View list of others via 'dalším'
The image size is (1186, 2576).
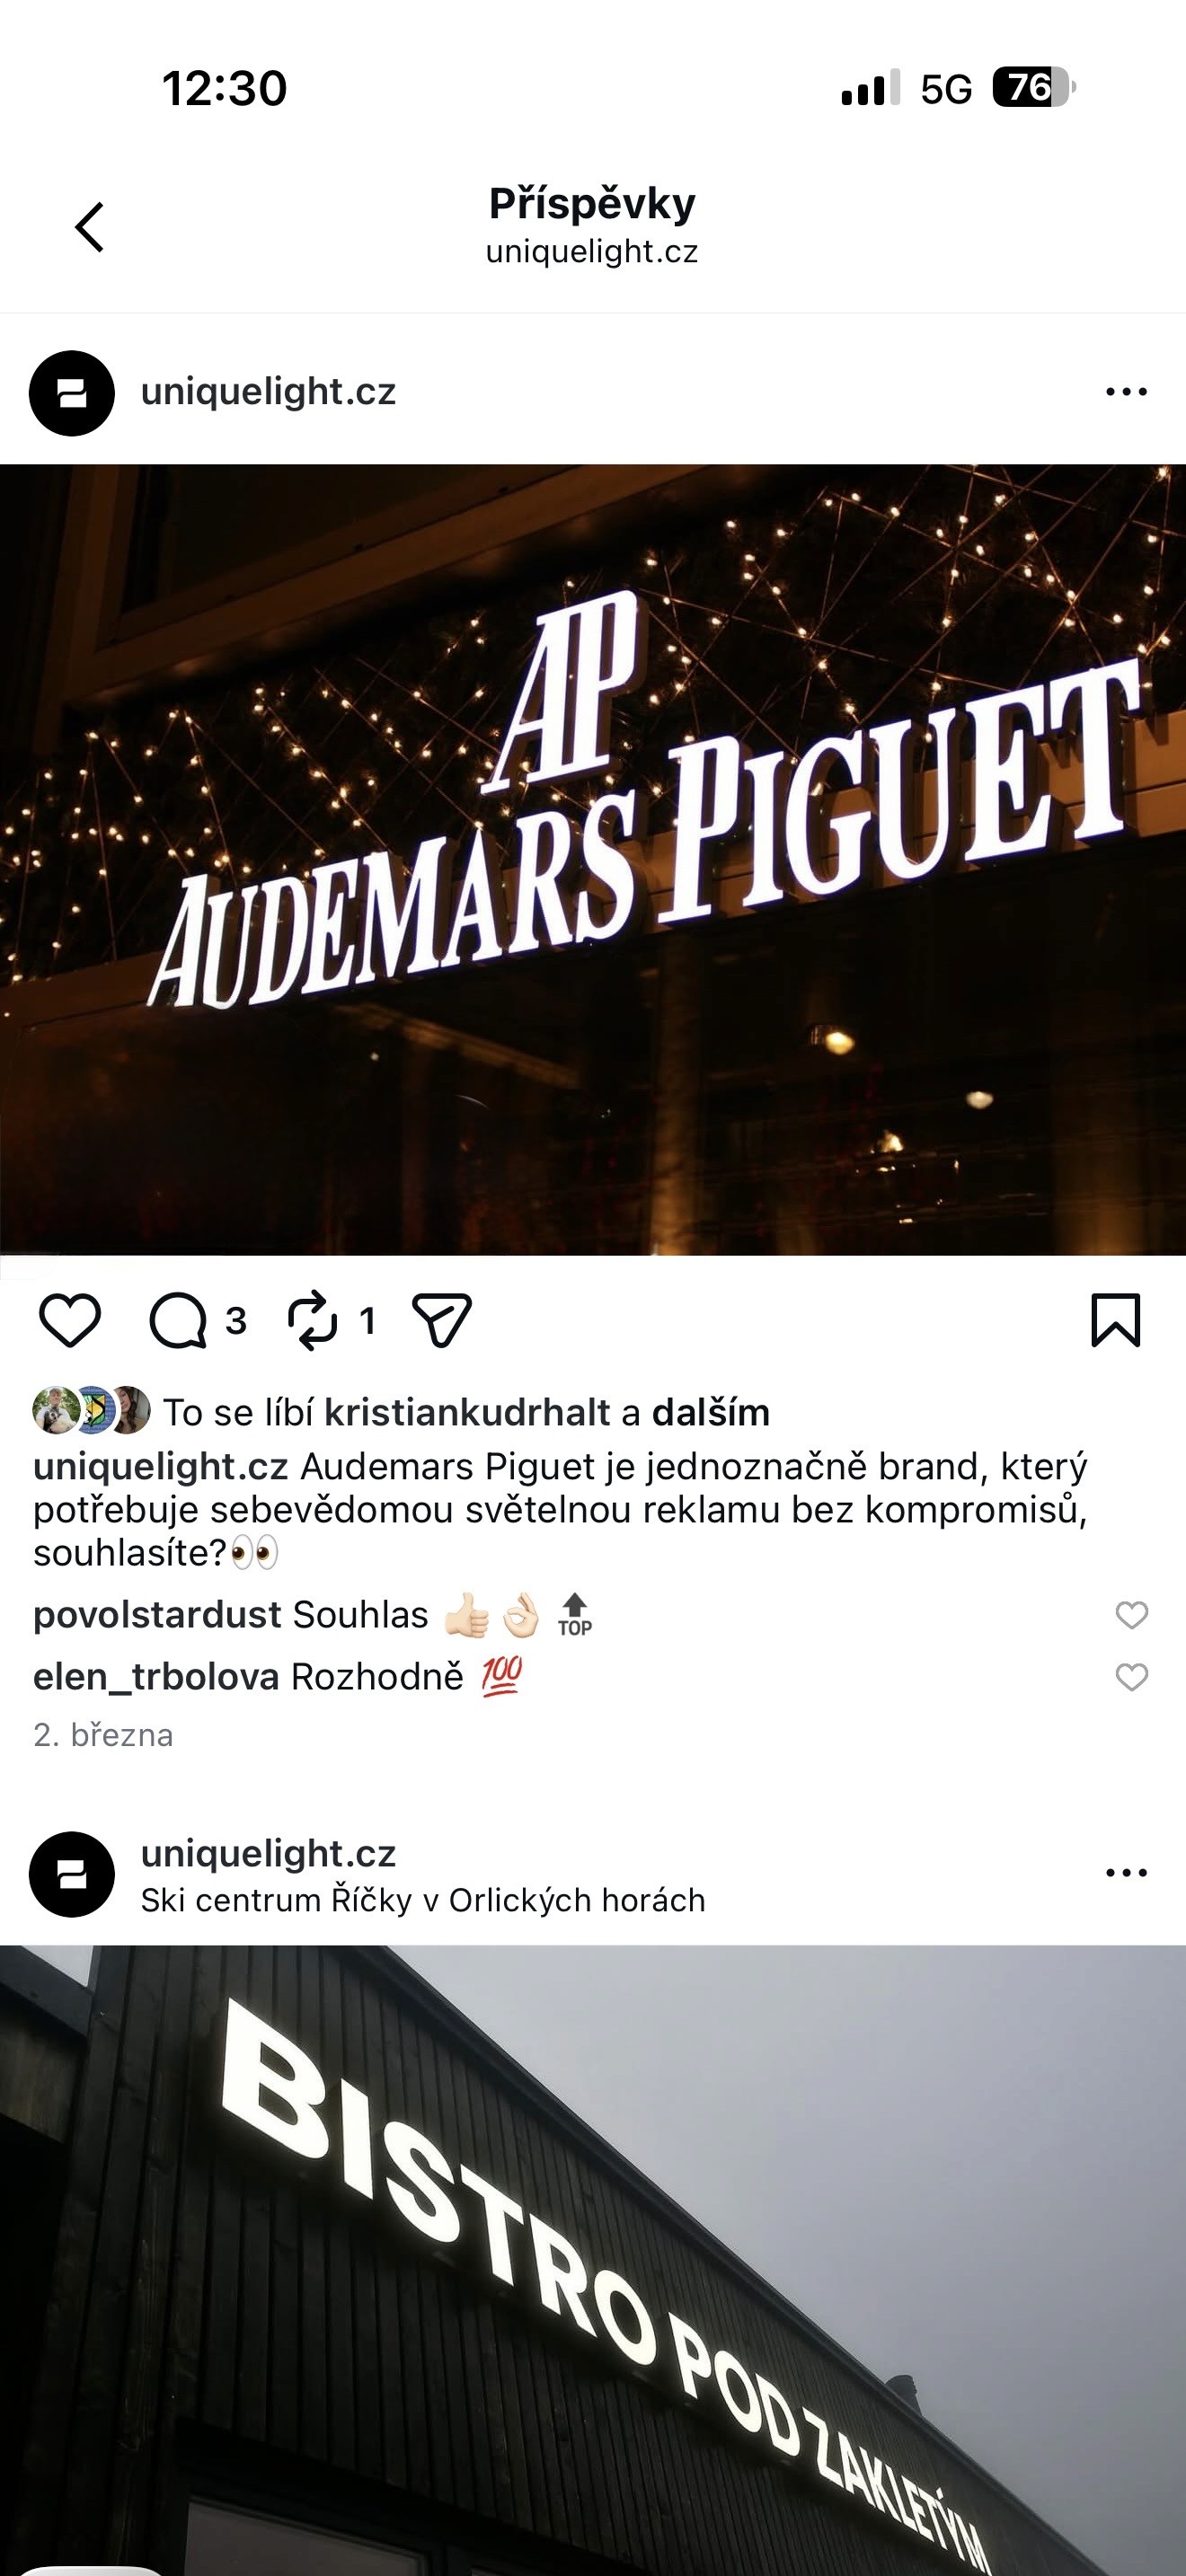[x=711, y=1412]
